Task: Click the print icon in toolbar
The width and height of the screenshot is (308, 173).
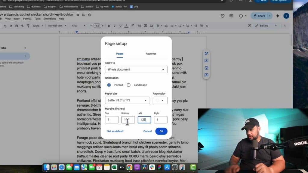Action: click(17, 26)
